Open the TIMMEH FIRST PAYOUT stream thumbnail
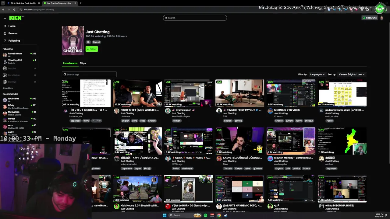Image resolution: width=390 pixels, height=219 pixels. 240,93
